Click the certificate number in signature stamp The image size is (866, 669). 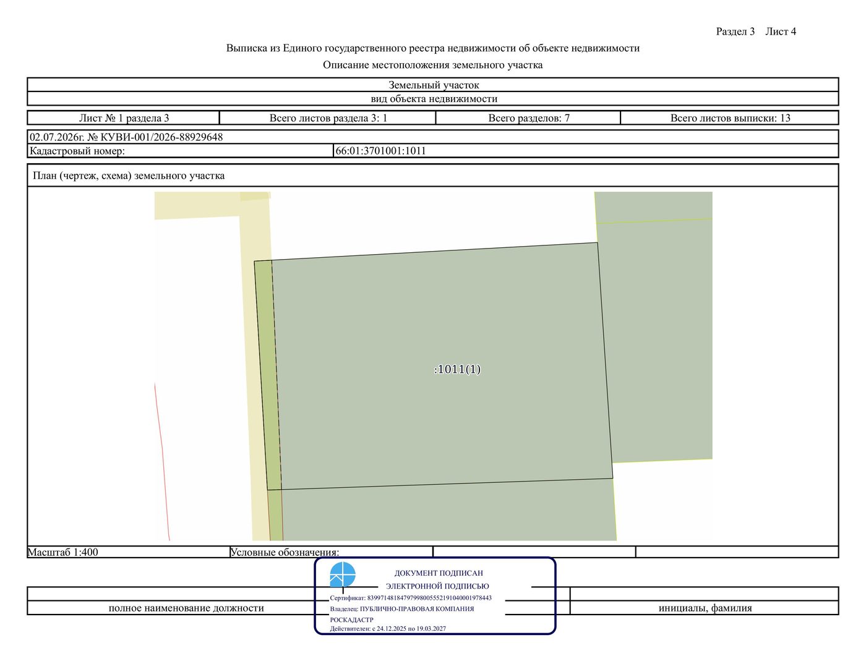[429, 598]
